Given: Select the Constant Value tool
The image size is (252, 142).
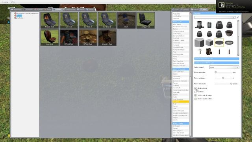Looking at the screenshot, I should pyautogui.click(x=180, y=31).
